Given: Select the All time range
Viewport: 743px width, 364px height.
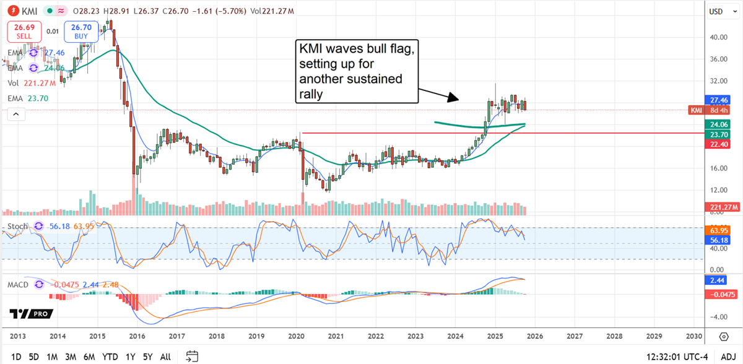Looking at the screenshot, I should point(165,357).
